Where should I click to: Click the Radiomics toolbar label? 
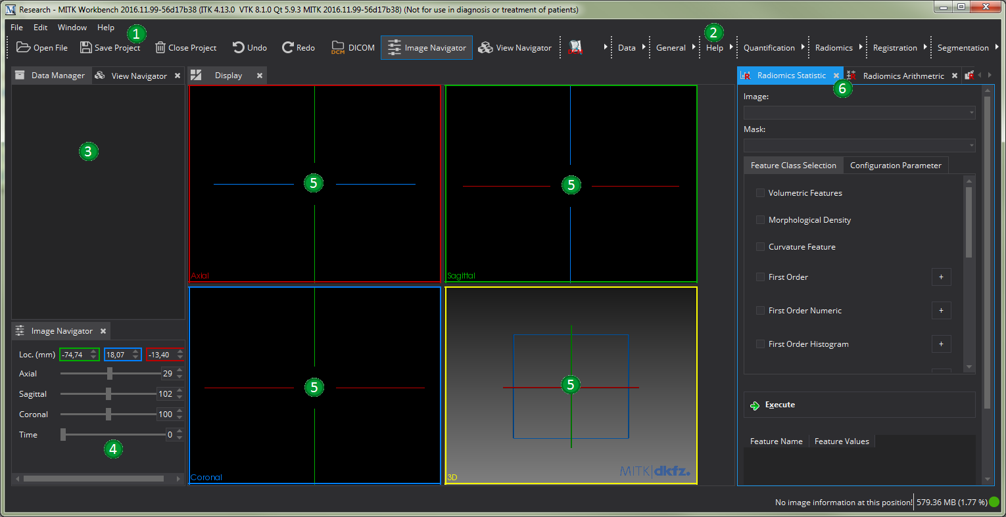(x=834, y=47)
